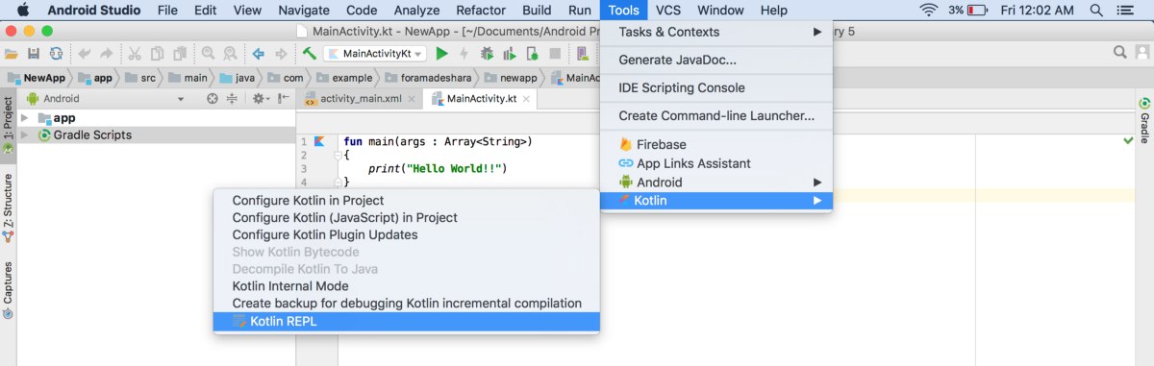Expand the Gradle Scripts tree node
The height and width of the screenshot is (366, 1154).
click(x=25, y=134)
